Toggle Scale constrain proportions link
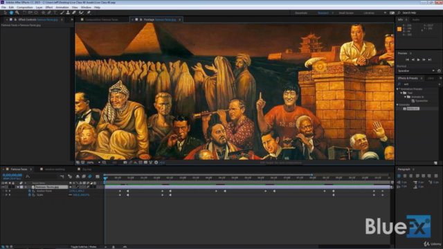The image size is (443, 249). 71,195
